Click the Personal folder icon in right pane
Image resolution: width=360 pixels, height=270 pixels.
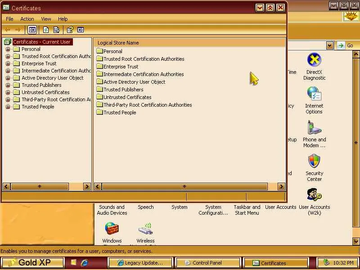(99, 51)
